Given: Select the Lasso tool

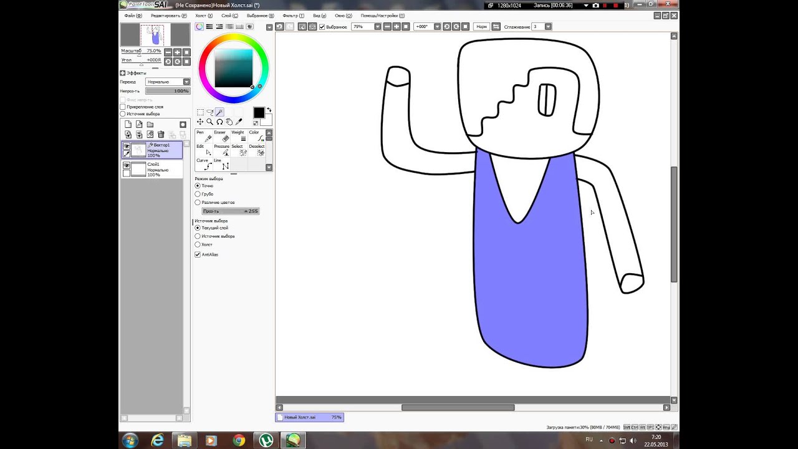Looking at the screenshot, I should 210,112.
